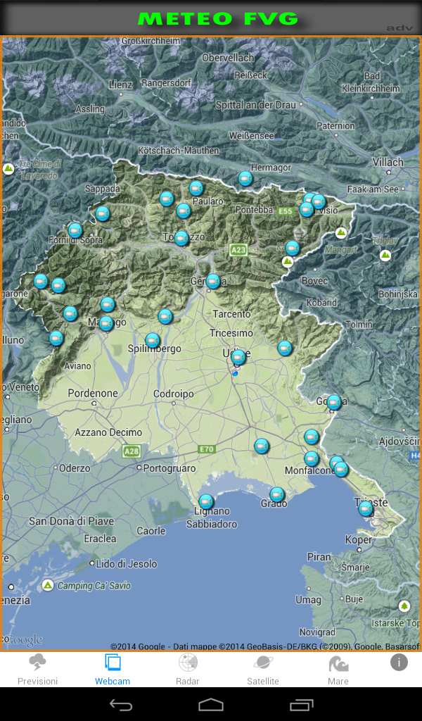The image size is (422, 721).
Task: Tap the E55 road badge
Action: (x=285, y=211)
